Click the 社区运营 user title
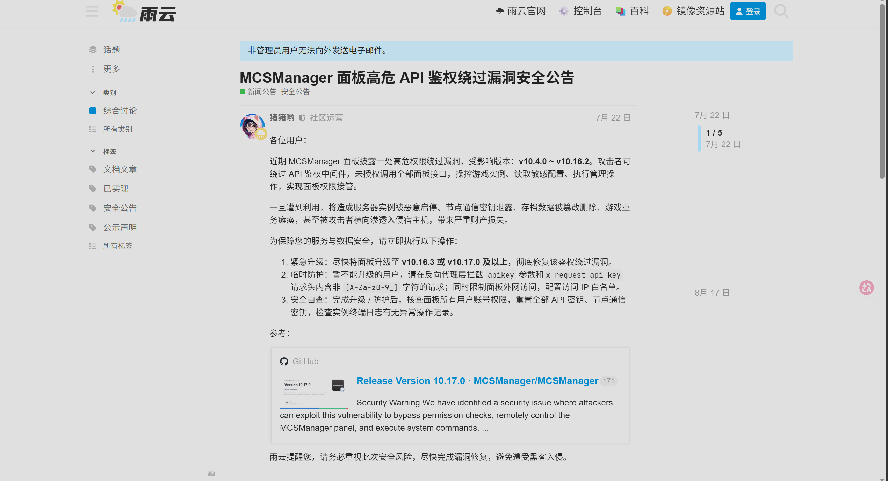 [326, 118]
